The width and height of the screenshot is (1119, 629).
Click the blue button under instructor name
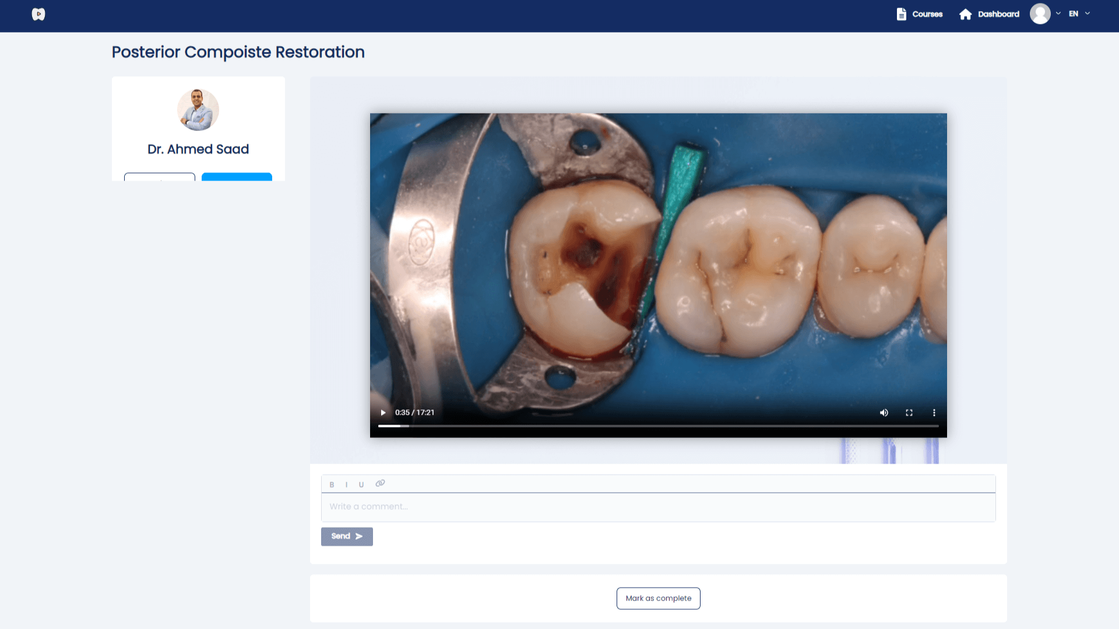coord(237,177)
